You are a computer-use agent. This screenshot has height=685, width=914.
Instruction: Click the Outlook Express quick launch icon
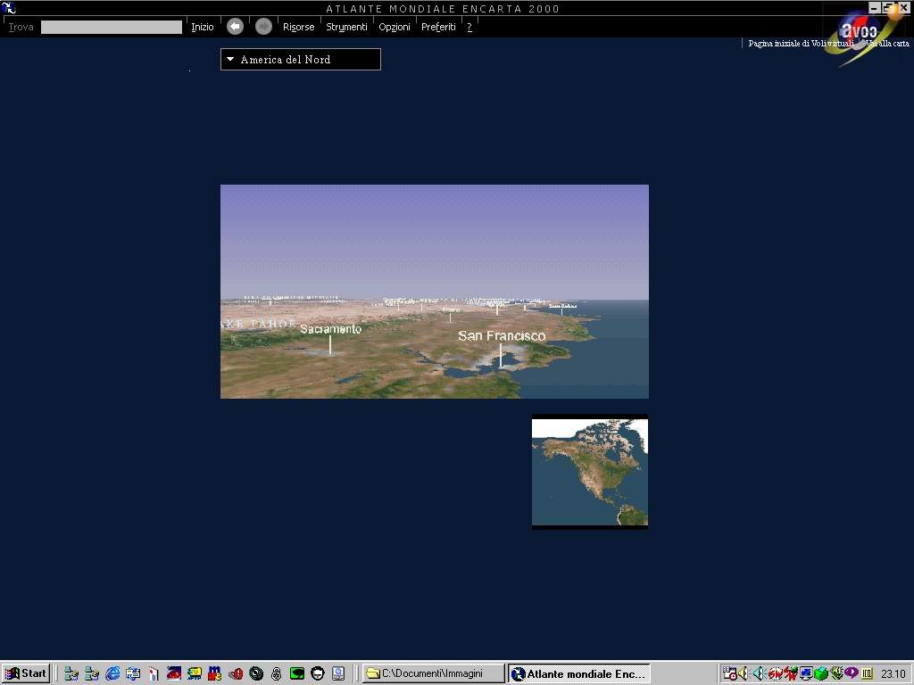click(x=133, y=674)
